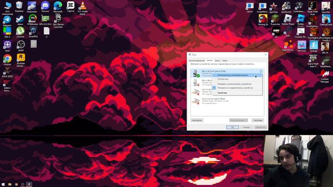Open the SSD-Z desktop icon

point(7,32)
